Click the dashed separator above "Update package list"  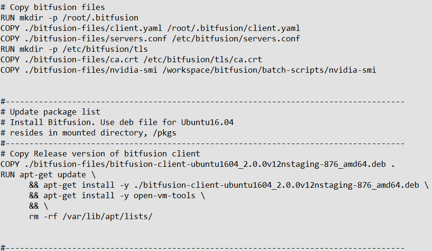[x=203, y=101]
